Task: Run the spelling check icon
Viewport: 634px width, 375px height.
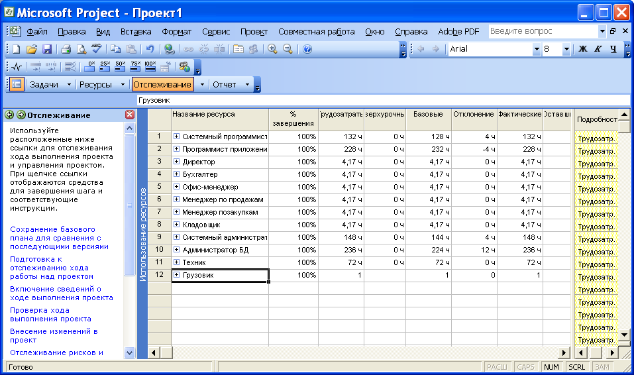Action: (97, 49)
